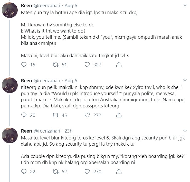Reply to the tweet with 22 replies

24,172
